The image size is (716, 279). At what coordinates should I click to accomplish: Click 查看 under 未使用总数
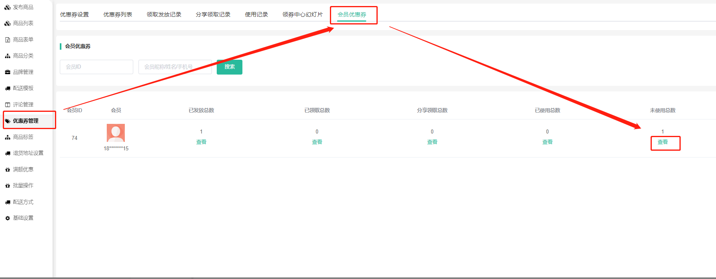(663, 142)
